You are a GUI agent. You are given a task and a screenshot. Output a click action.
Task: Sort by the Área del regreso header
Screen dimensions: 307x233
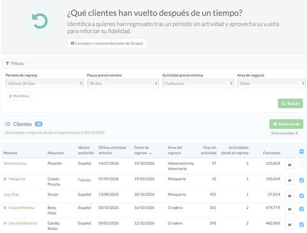click(x=175, y=150)
